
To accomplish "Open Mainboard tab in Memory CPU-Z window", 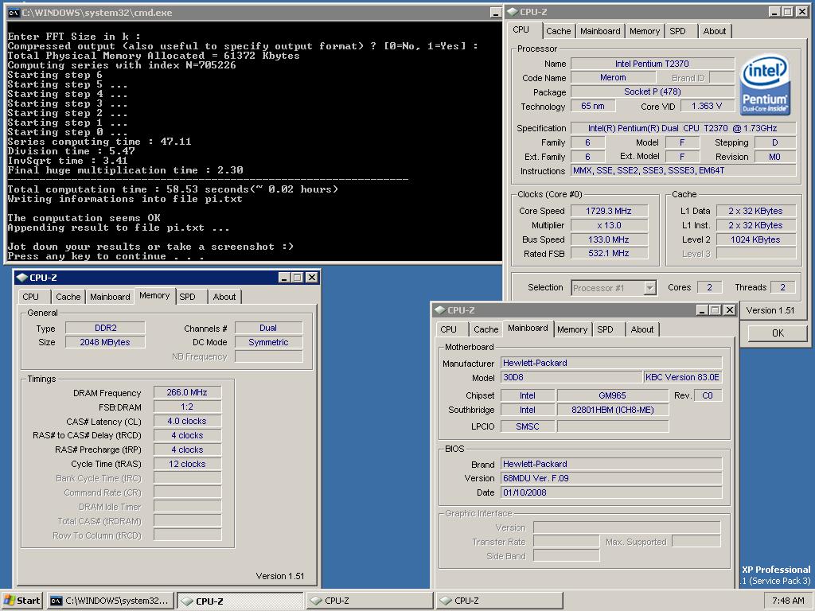I will point(110,297).
